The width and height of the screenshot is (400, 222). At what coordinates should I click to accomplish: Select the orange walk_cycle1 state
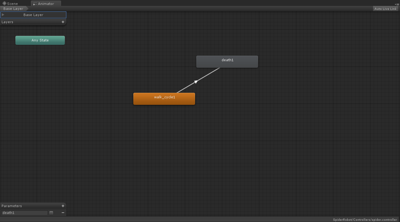[x=164, y=99]
